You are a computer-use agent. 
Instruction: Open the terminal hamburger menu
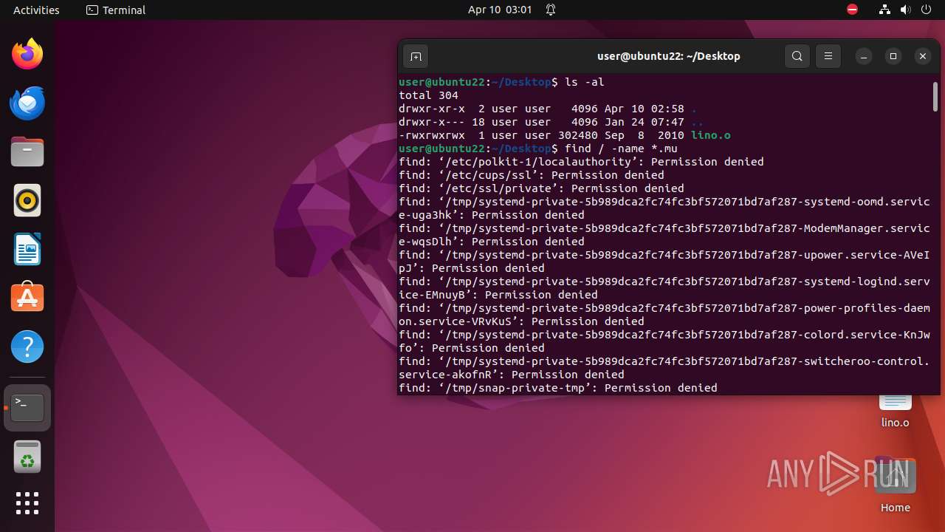click(828, 56)
